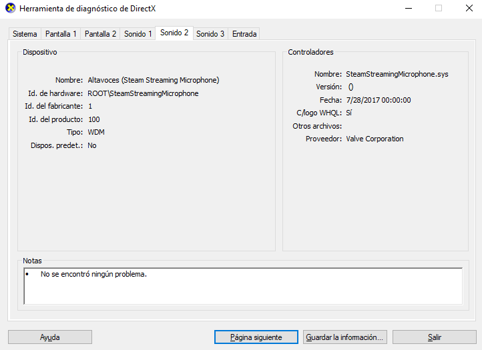482x350 pixels.
Task: Click device name 'Altavoces (Steam Streaming Microphone)'
Action: [154, 80]
